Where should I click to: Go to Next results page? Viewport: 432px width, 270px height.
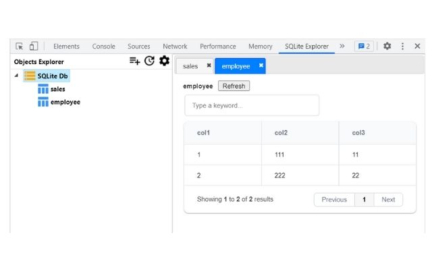point(388,200)
